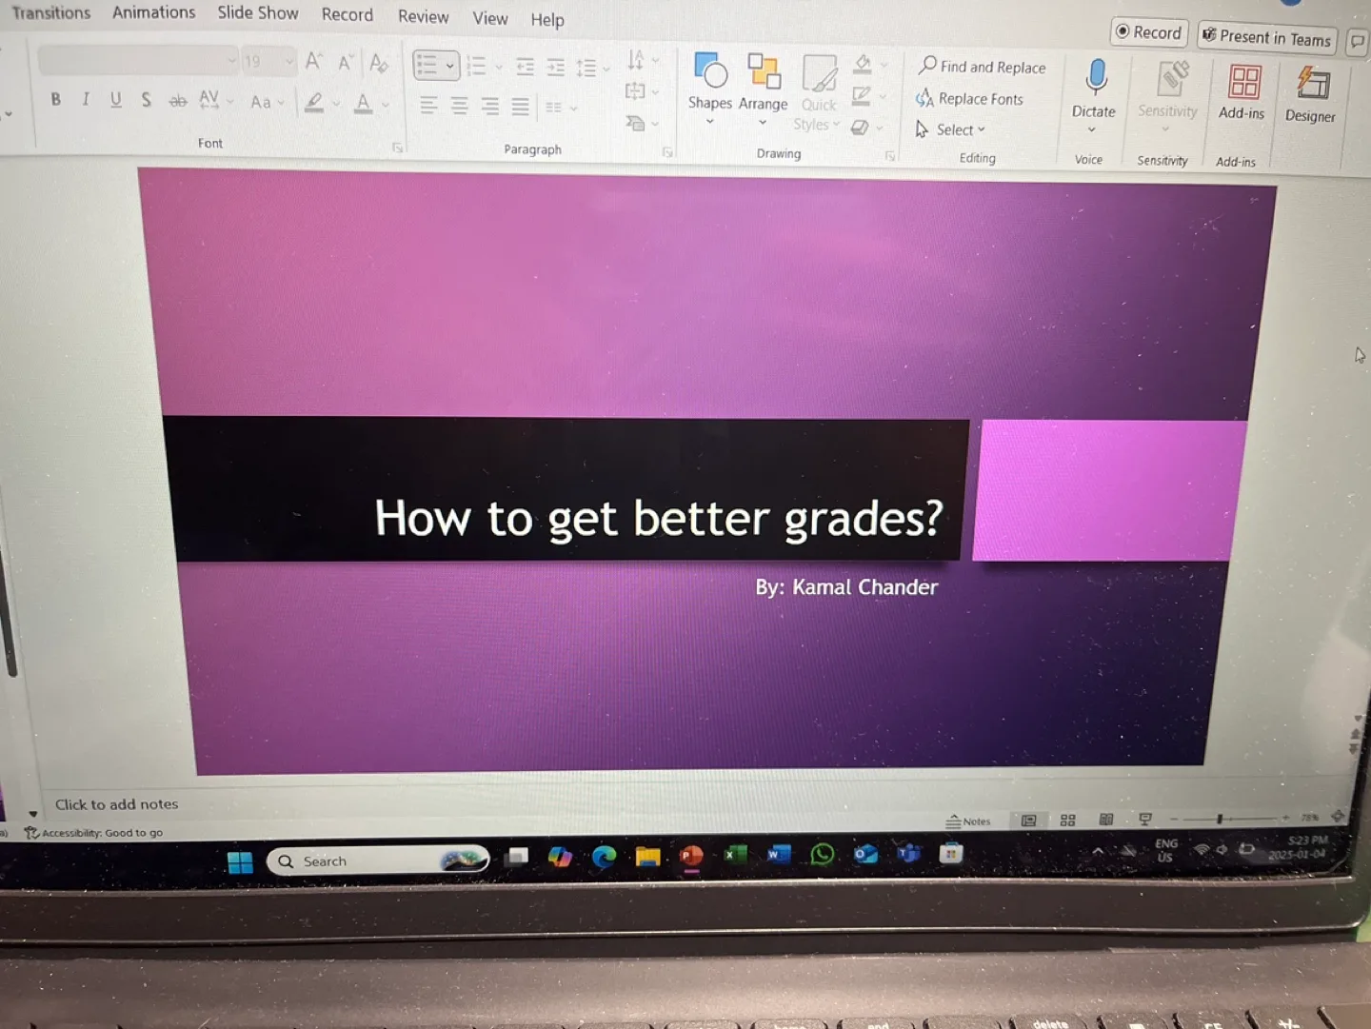The image size is (1371, 1029).
Task: Apply font color
Action: pos(363,104)
